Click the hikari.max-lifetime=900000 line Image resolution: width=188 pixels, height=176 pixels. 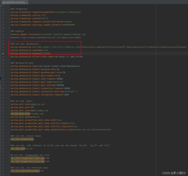[x=37, y=85]
